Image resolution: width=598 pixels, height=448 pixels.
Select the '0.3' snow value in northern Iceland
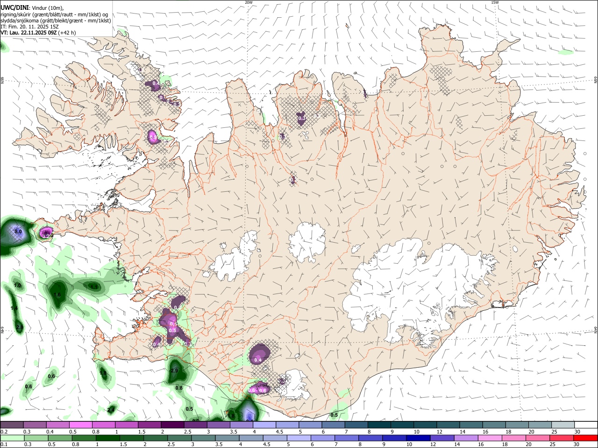coord(302,118)
